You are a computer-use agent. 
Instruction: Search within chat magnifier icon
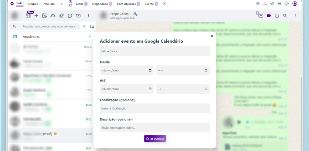click(x=285, y=16)
